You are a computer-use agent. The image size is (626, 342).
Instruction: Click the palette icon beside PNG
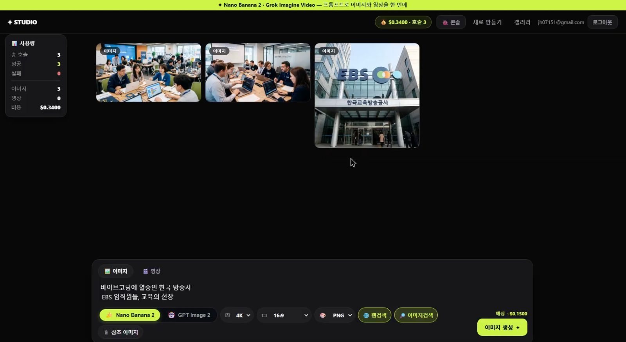[x=323, y=315]
